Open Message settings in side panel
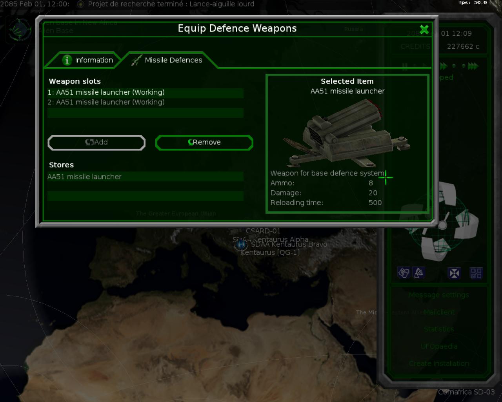502x402 pixels. tap(439, 295)
